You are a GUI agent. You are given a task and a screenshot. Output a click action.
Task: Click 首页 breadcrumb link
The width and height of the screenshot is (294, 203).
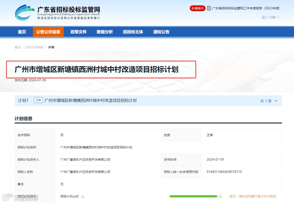pyautogui.click(x=18, y=47)
